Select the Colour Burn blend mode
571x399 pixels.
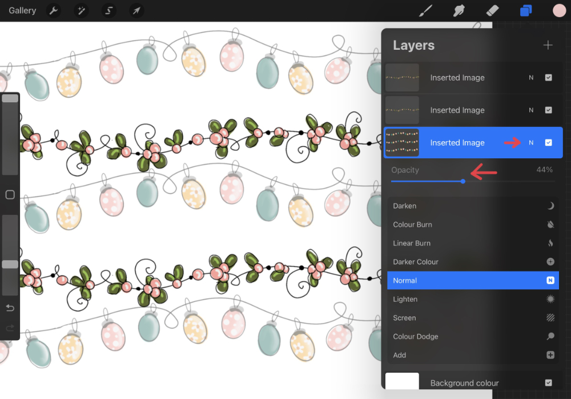(x=473, y=225)
